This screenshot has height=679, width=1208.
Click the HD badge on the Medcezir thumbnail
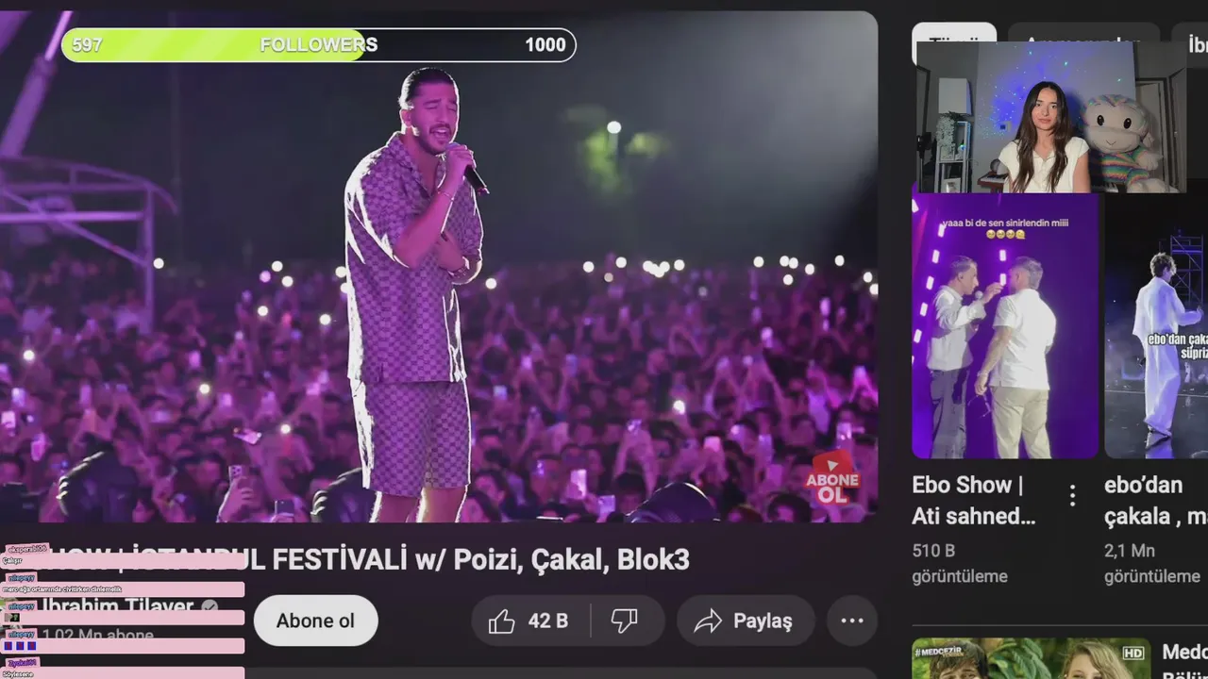point(1133,653)
